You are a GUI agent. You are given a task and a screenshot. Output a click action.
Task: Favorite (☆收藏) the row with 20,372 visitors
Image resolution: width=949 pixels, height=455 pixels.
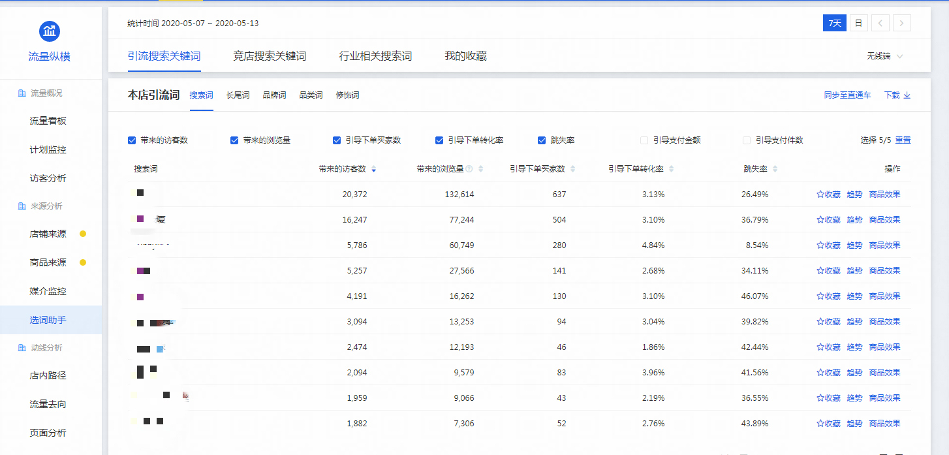coord(828,195)
